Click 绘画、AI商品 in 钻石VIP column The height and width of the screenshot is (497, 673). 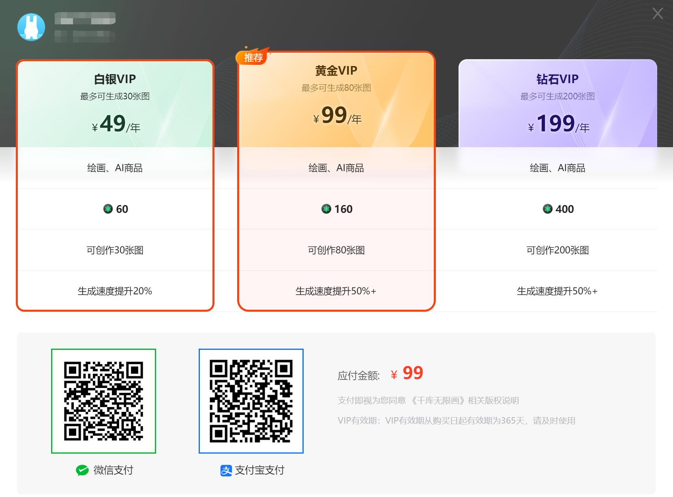click(x=557, y=168)
